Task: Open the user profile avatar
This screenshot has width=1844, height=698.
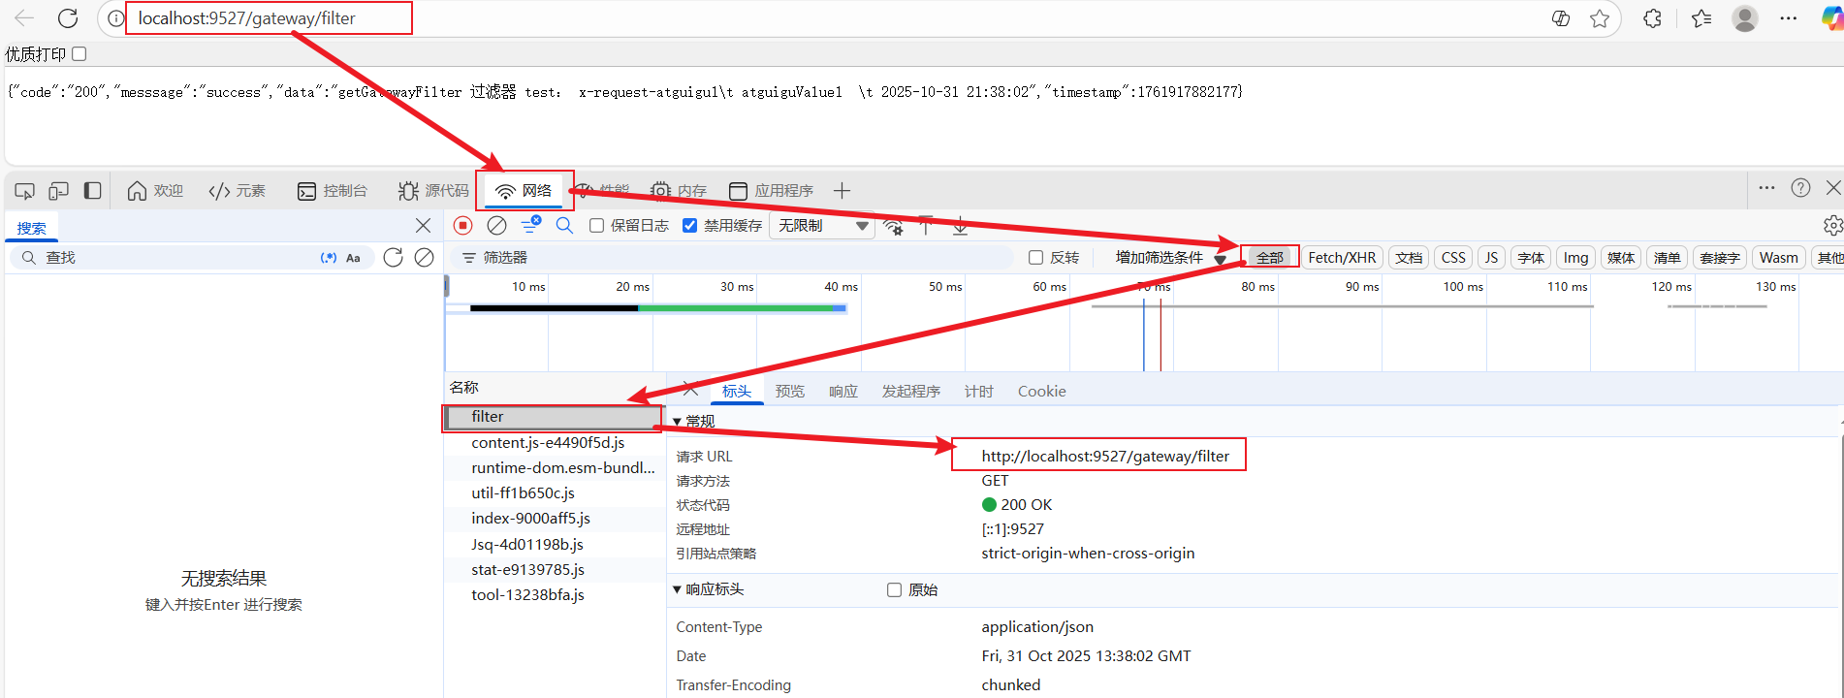Action: point(1745,18)
